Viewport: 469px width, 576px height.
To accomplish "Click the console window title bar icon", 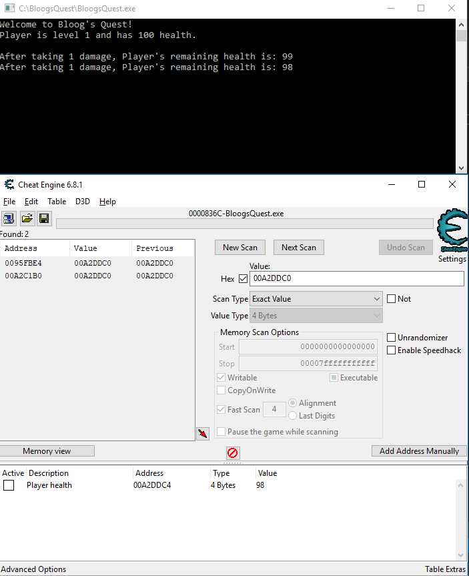I will click(8, 9).
